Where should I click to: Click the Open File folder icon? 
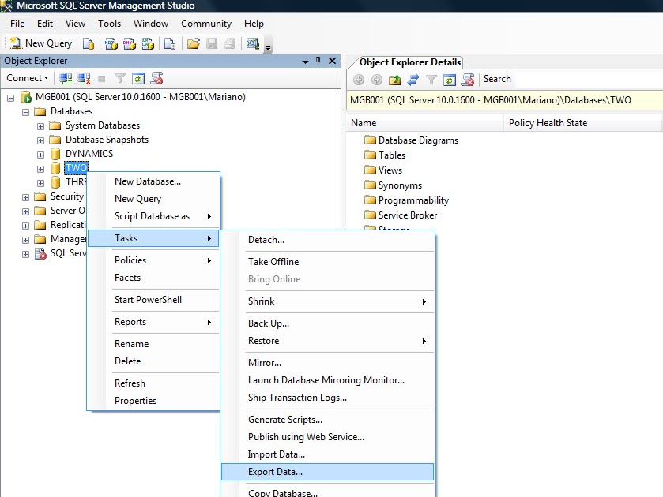tap(194, 43)
